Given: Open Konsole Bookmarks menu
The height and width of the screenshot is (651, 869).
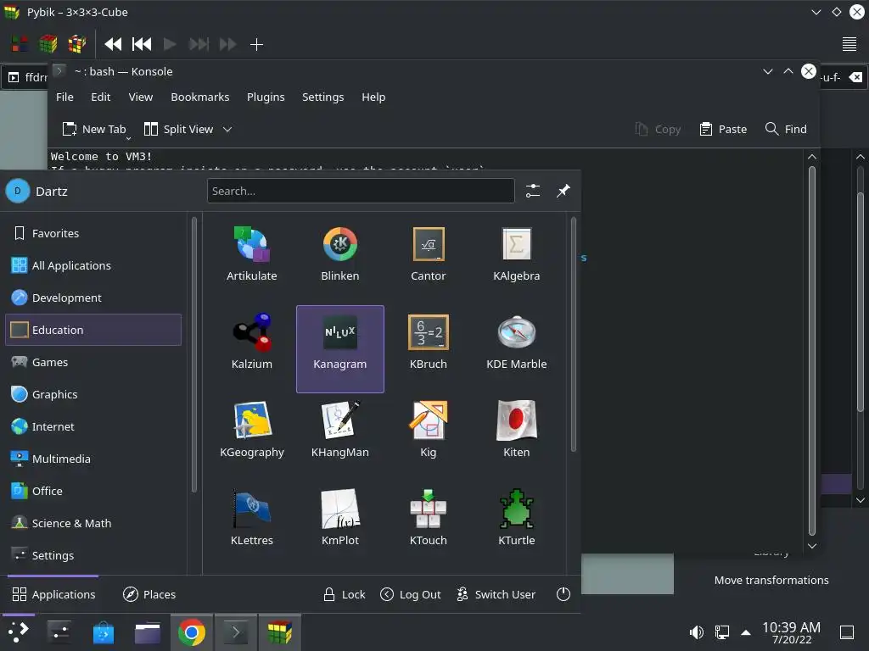Looking at the screenshot, I should (x=200, y=97).
